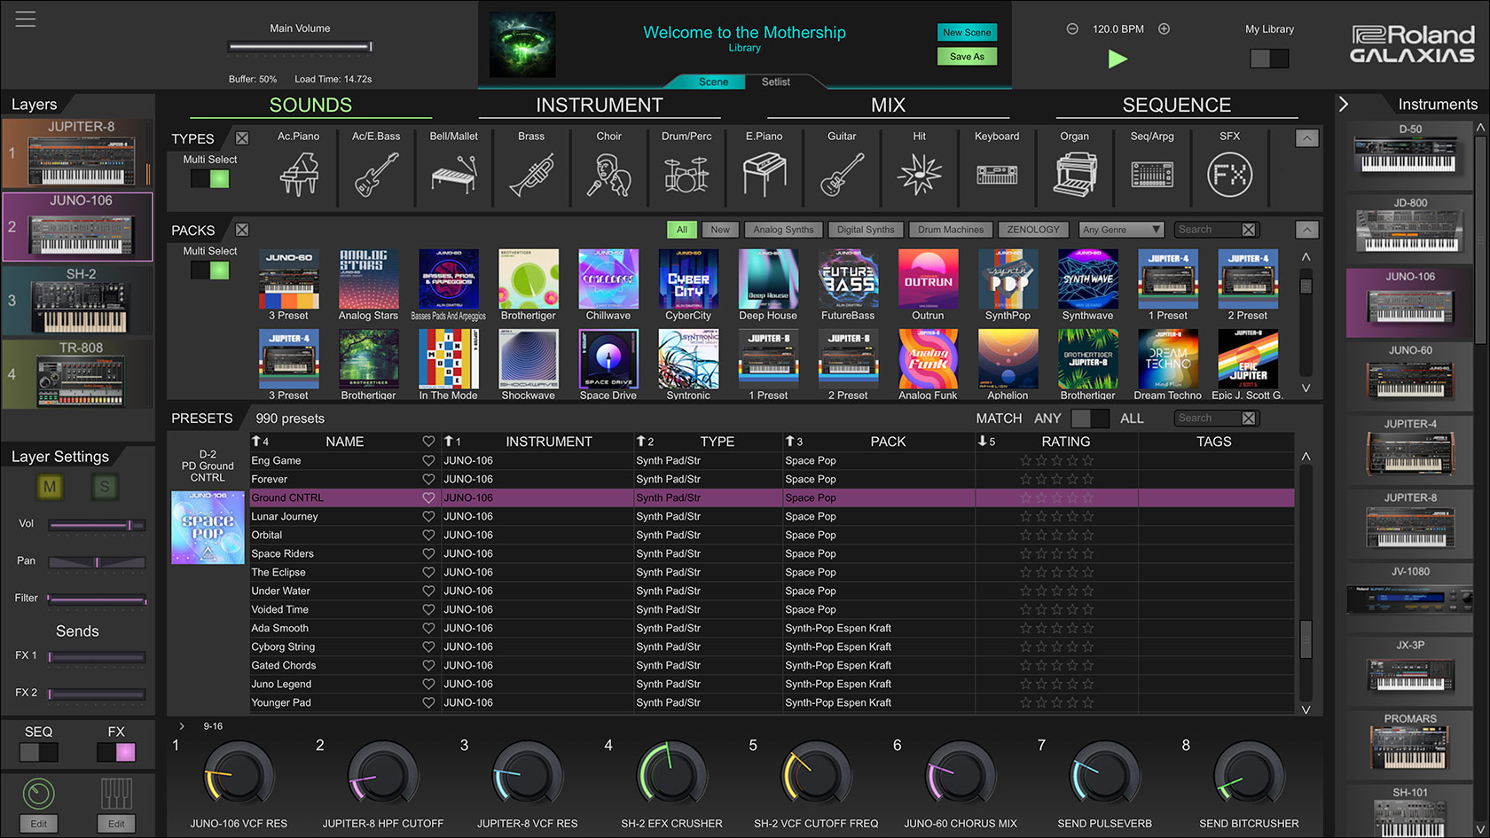Screen dimensions: 1490x838
Task: Switch to the SEQUENCE tab
Action: (x=1176, y=106)
